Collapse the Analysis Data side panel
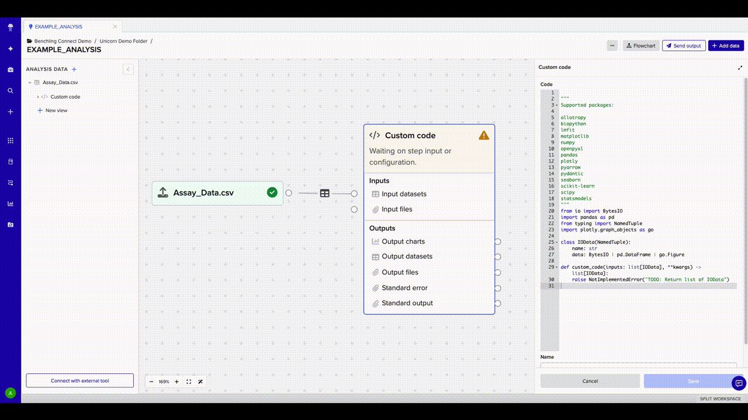 (129, 69)
